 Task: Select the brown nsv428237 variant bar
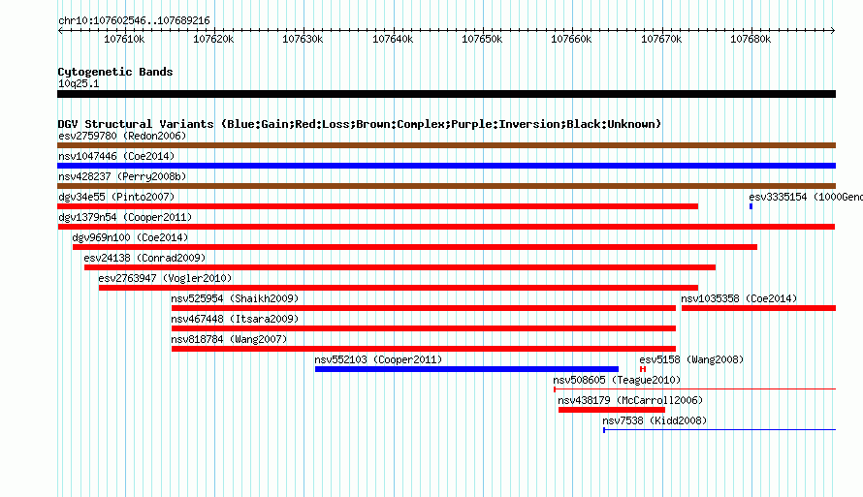[x=446, y=186]
